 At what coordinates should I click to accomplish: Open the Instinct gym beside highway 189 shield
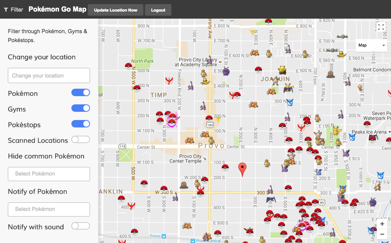pos(218,120)
